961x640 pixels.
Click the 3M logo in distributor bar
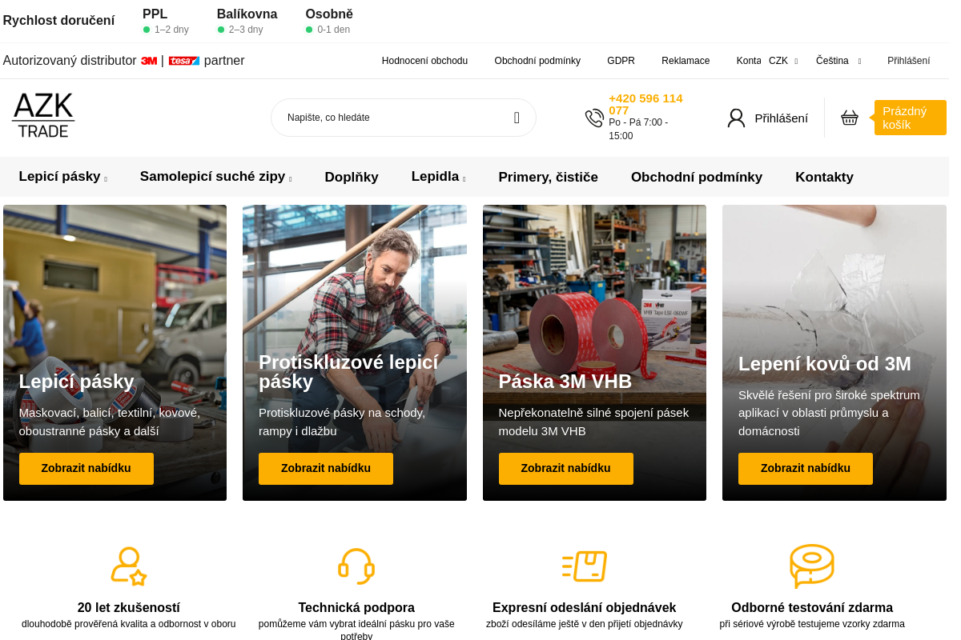(149, 61)
